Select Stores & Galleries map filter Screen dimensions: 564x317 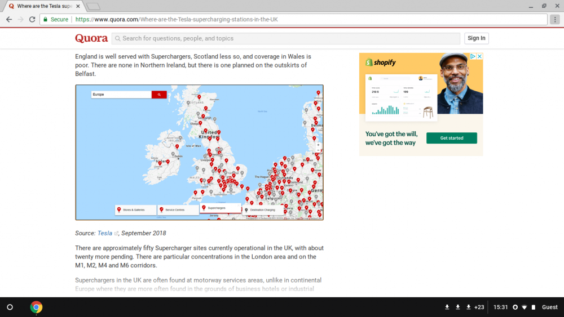coord(135,209)
